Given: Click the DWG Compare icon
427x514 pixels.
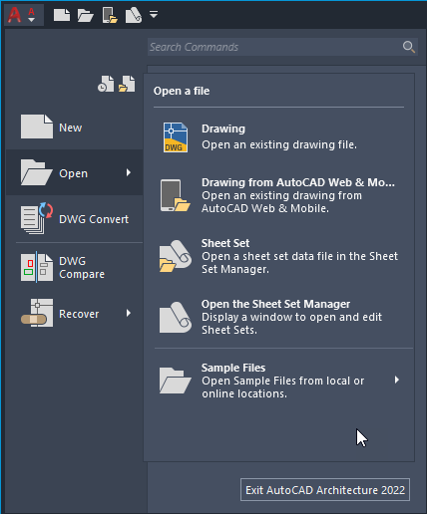Looking at the screenshot, I should (x=37, y=267).
